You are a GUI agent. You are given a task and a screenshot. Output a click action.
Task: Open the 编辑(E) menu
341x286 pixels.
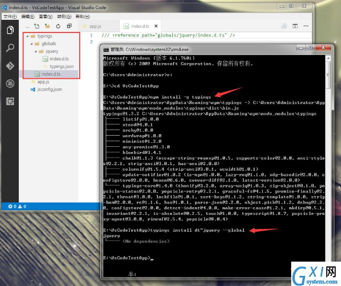click(x=28, y=17)
